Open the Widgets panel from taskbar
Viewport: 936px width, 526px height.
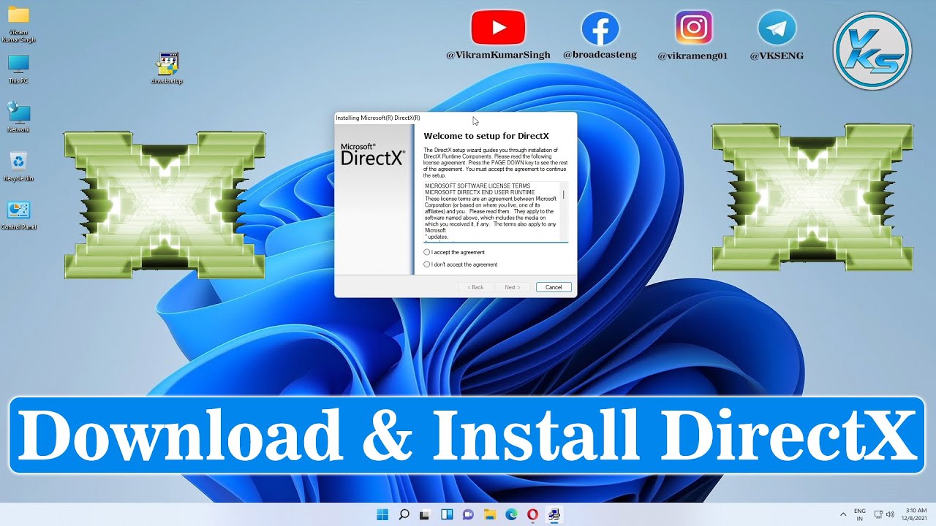click(447, 514)
